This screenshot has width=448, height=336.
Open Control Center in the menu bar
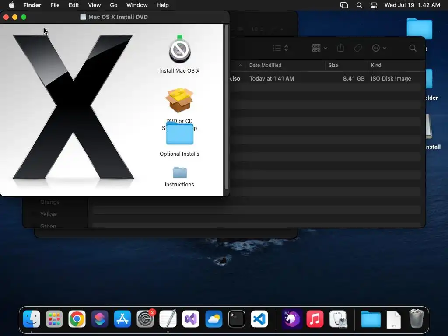pyautogui.click(x=374, y=5)
